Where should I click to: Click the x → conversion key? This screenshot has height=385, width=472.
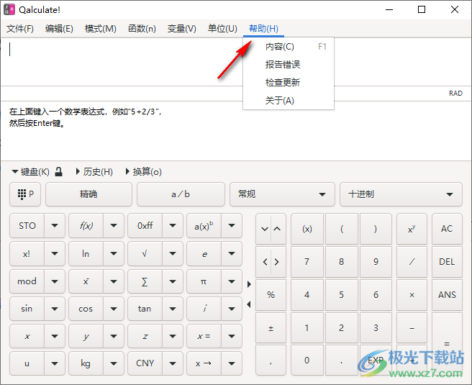point(204,363)
